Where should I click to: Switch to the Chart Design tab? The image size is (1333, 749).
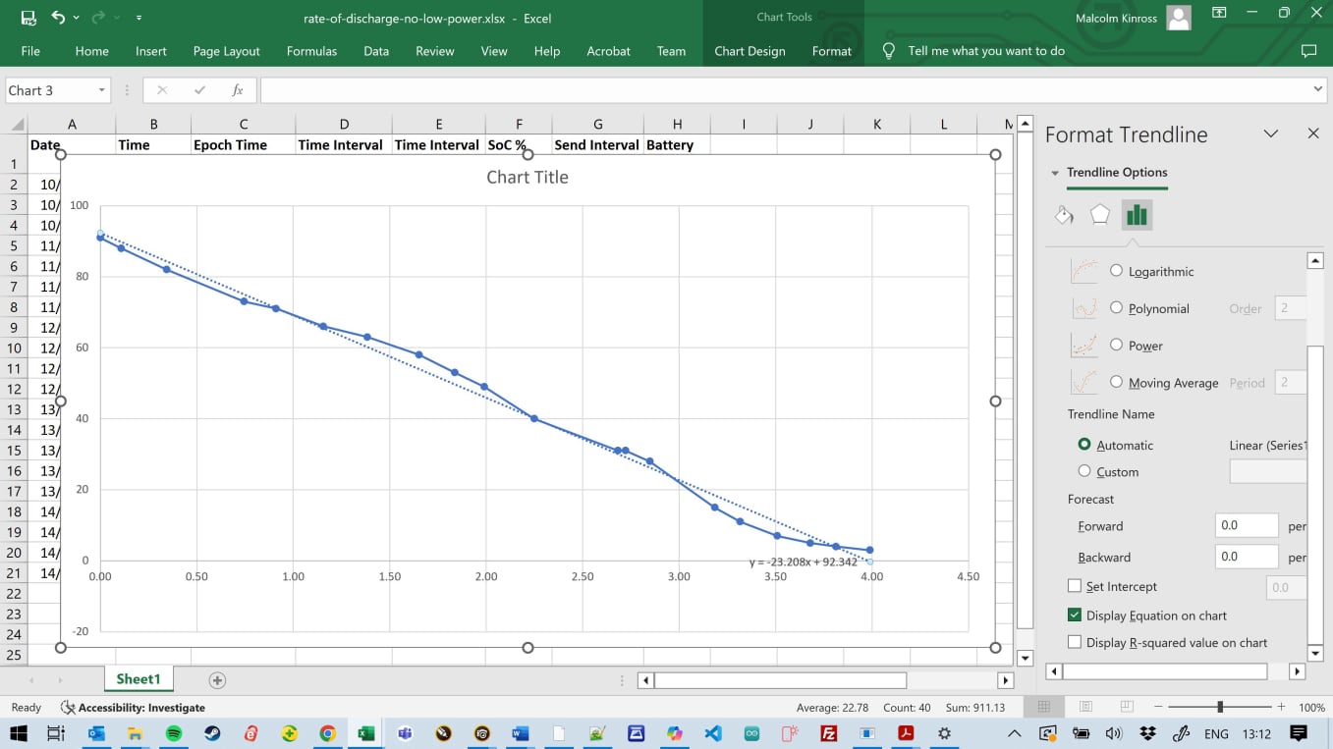pos(750,51)
